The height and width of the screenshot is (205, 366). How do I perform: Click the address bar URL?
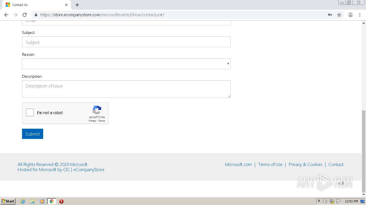coord(102,15)
